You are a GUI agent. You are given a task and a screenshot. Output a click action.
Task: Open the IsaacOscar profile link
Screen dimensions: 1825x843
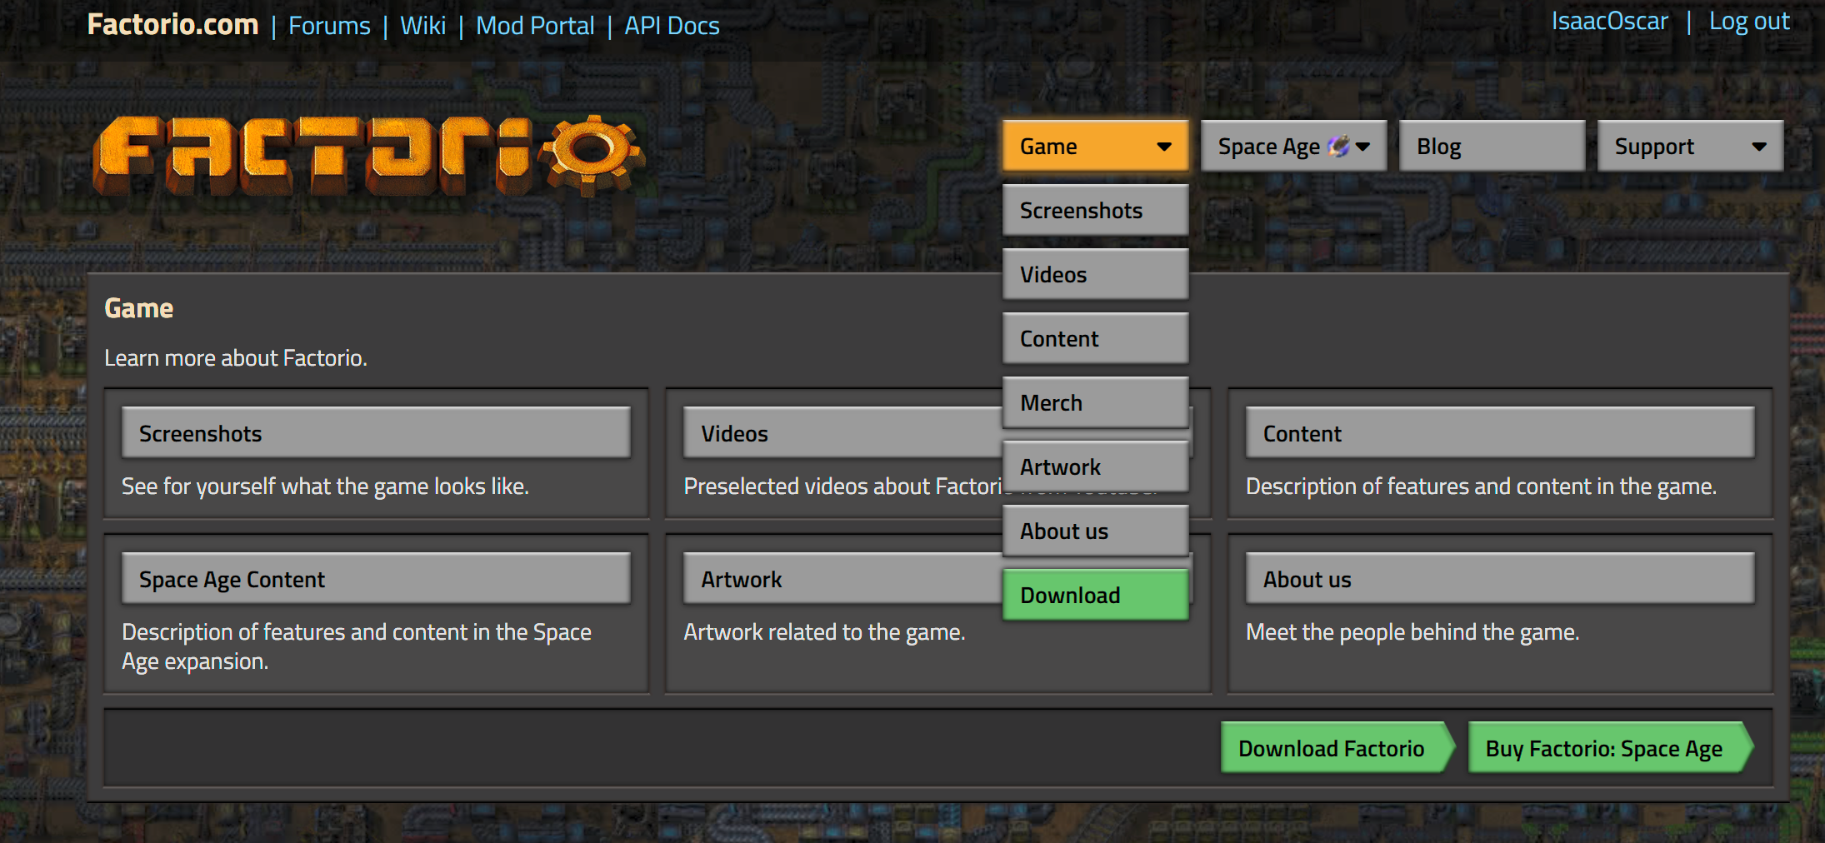pos(1610,21)
